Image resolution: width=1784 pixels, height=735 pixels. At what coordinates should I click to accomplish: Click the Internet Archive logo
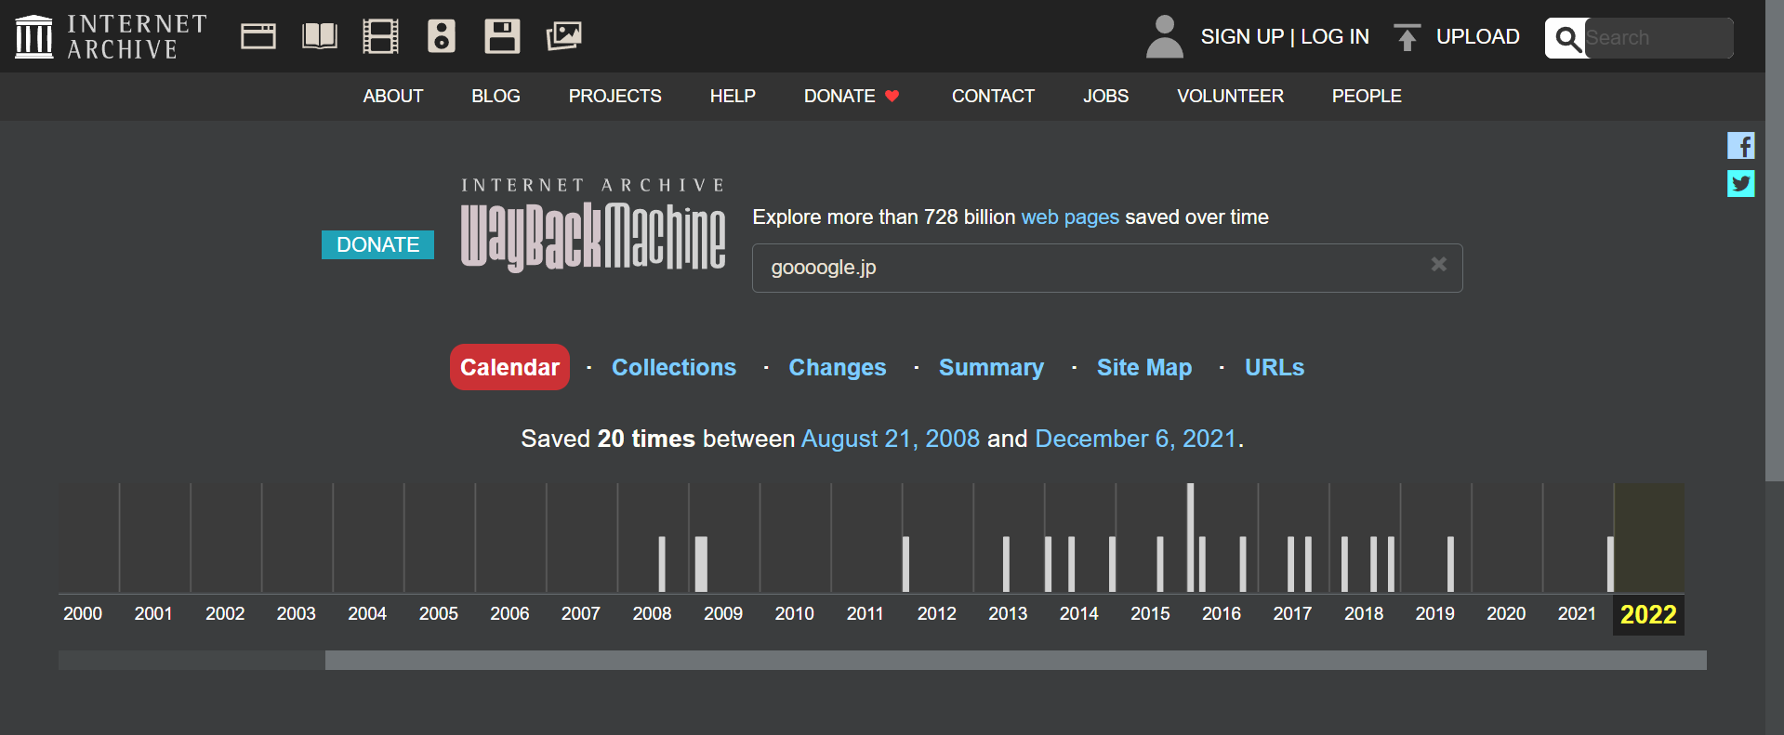[111, 37]
